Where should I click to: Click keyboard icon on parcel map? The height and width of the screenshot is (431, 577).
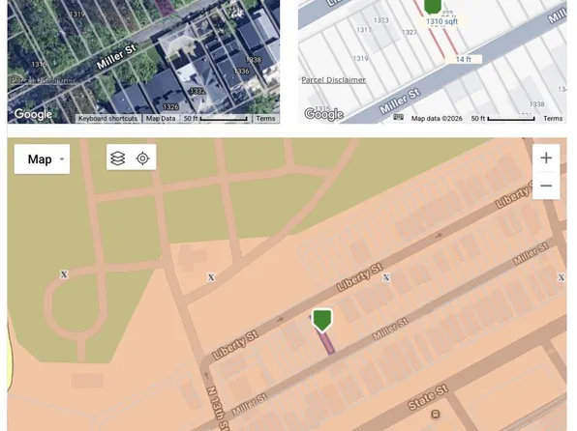(398, 117)
